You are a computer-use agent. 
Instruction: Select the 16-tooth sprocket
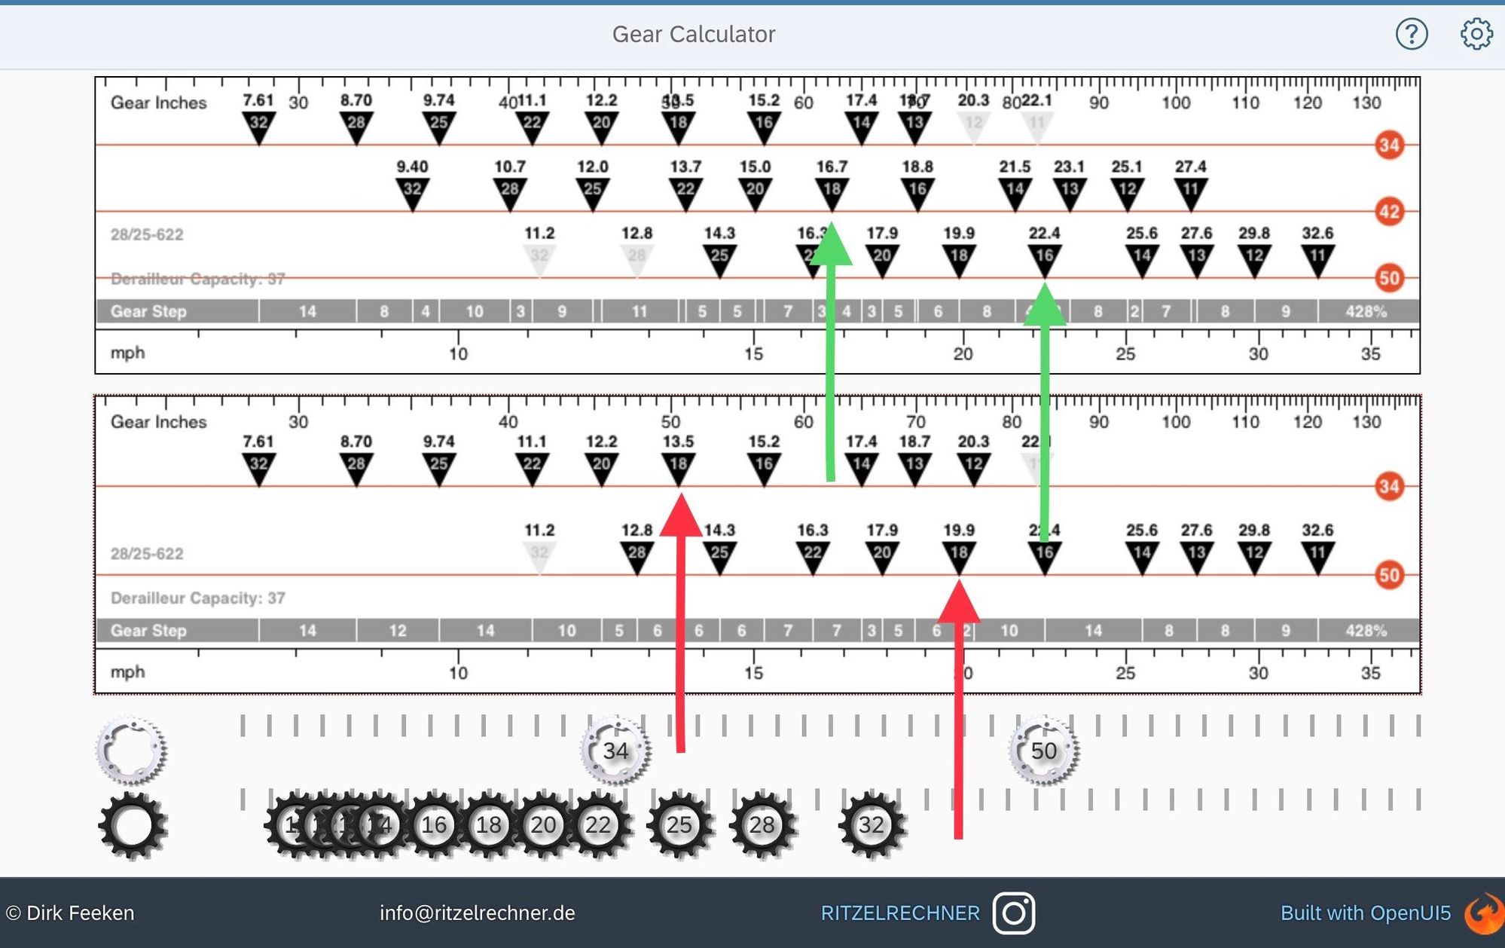tap(434, 825)
